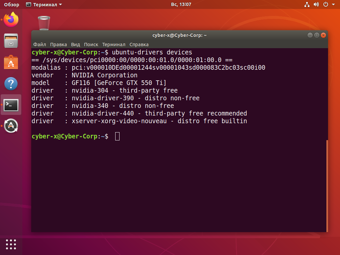This screenshot has height=255, width=340.
Task: Open the Trash desktop icon
Action: pos(44,23)
